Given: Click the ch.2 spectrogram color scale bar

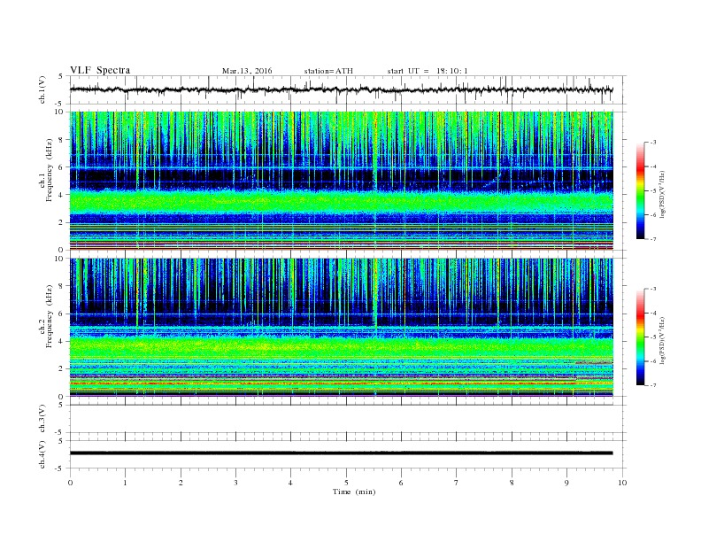Looking at the screenshot, I should (640, 337).
